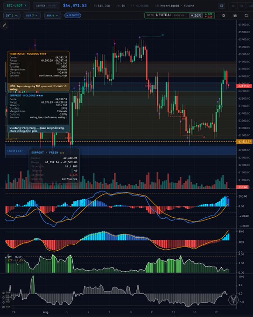Click the orange 62,632.37 price axis tag
Viewport: 253px width, 317px height.
[244, 142]
